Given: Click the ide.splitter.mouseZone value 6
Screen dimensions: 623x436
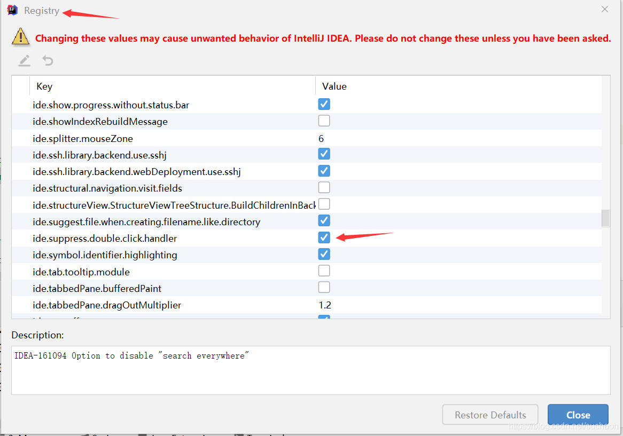Looking at the screenshot, I should point(321,138).
